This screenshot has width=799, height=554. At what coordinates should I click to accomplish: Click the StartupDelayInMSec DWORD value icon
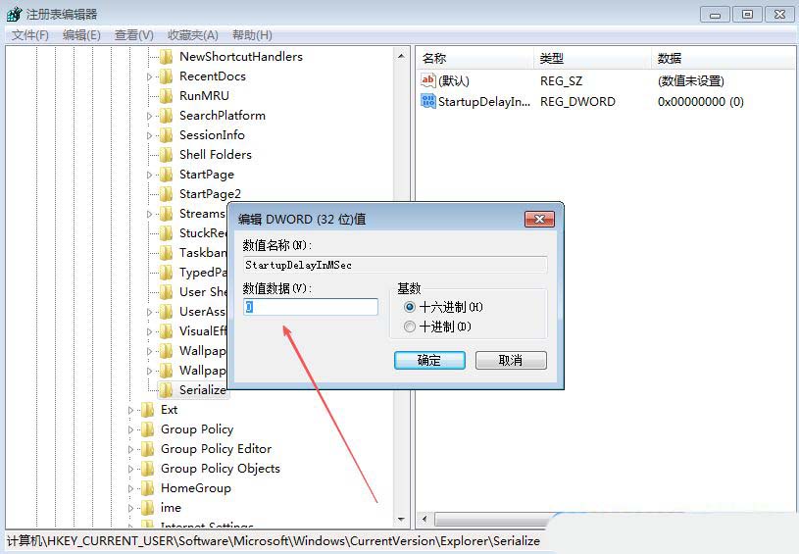pos(428,101)
